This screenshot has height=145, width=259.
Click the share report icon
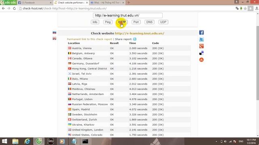[x=135, y=39]
